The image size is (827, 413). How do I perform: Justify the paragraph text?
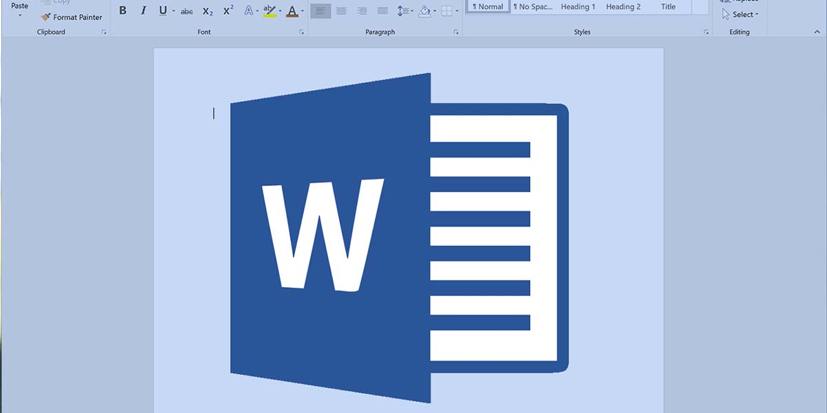click(382, 11)
